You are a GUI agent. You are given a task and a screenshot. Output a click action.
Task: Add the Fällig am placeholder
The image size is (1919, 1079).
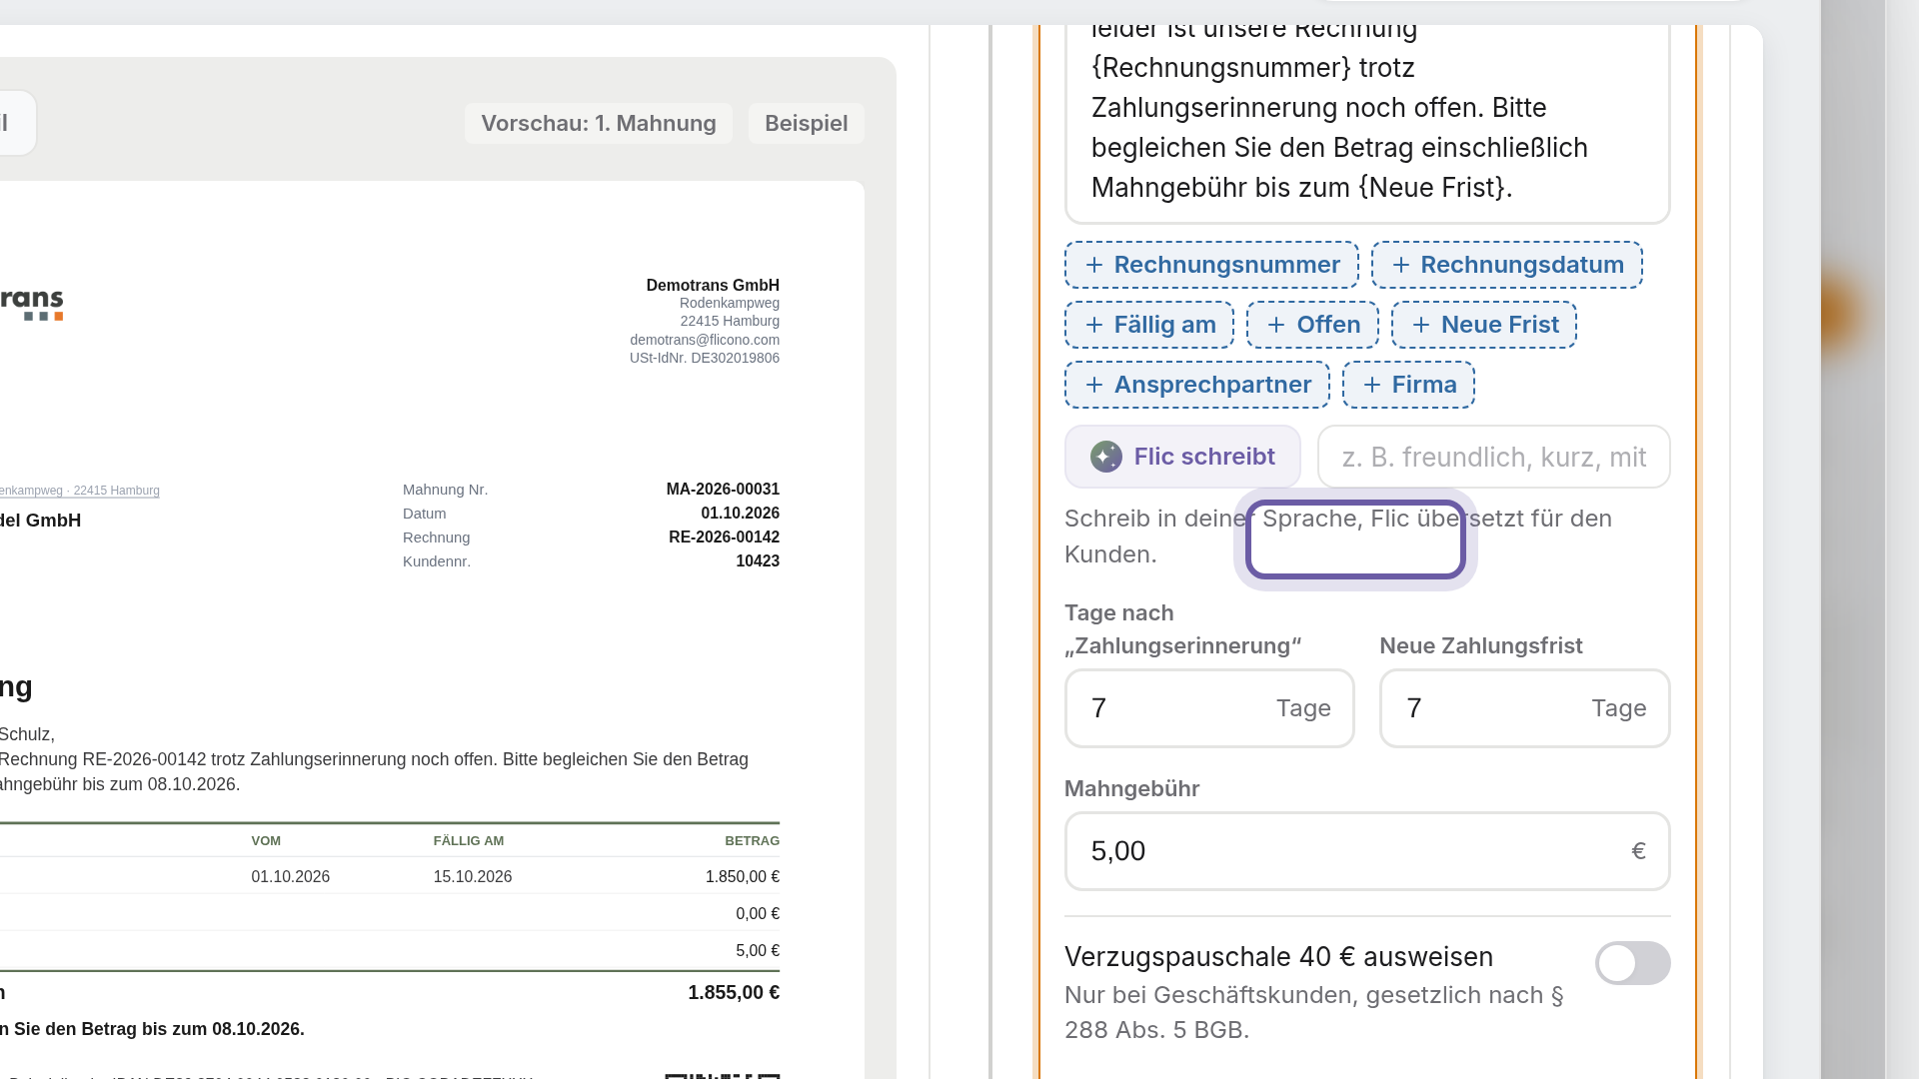tap(1149, 325)
